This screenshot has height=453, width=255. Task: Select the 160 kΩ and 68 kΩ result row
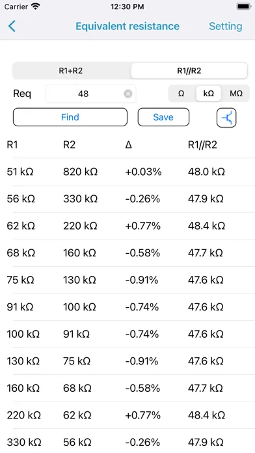(x=127, y=389)
